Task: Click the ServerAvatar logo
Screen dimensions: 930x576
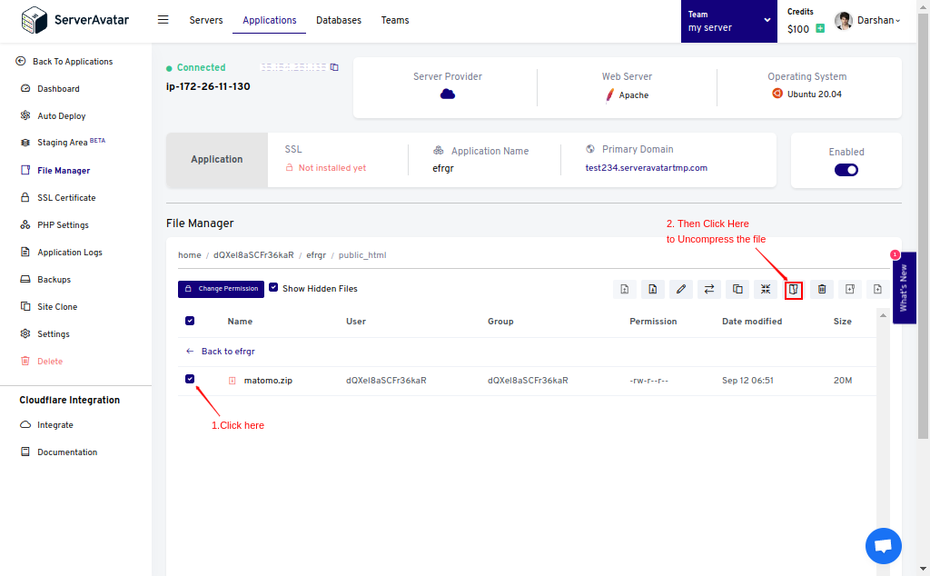Action: (75, 20)
